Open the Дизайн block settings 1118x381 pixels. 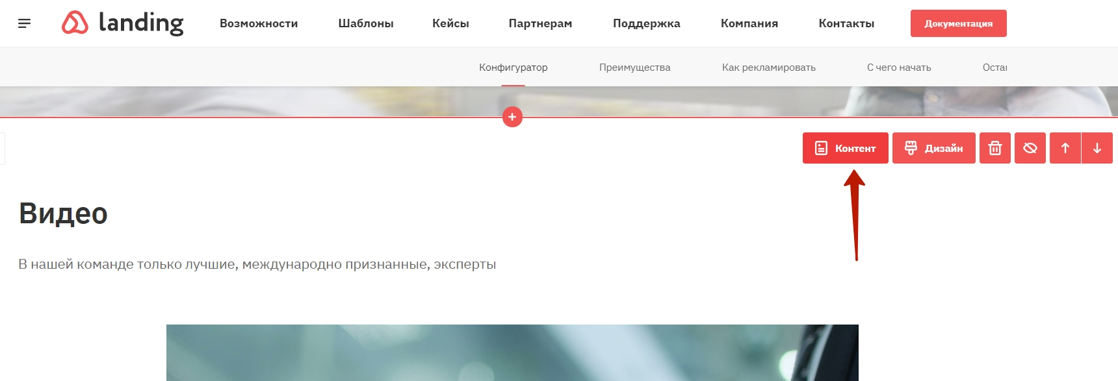click(934, 148)
